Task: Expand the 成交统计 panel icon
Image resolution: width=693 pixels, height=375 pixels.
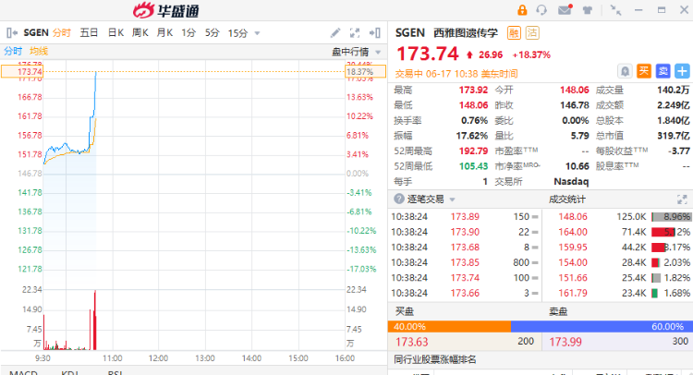Action: point(682,200)
